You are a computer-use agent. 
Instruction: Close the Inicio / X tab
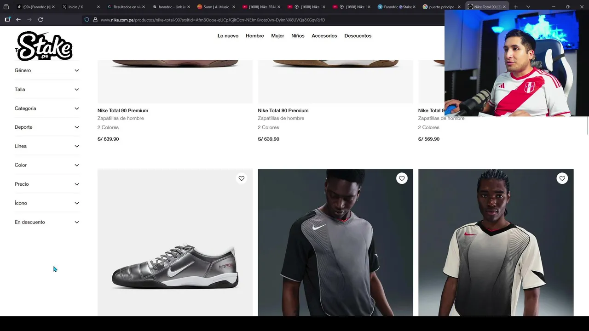tap(98, 7)
